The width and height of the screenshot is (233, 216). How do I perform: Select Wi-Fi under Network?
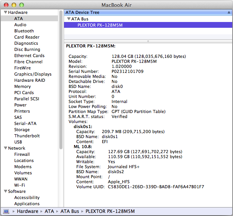19,185
